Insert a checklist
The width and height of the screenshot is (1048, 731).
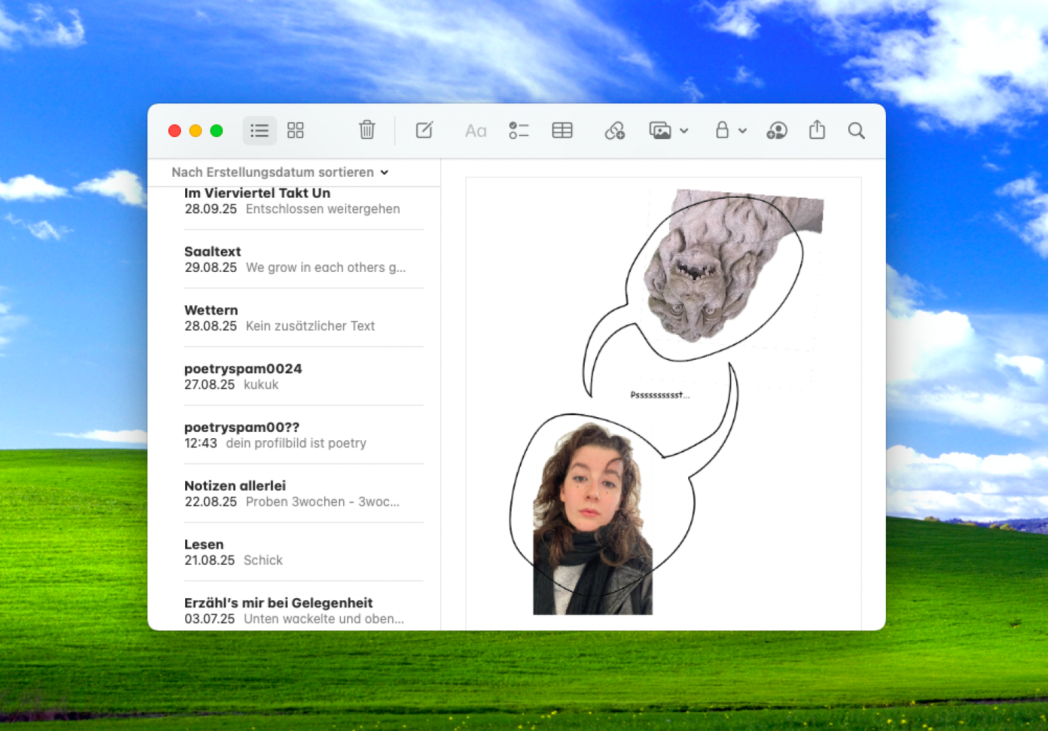(518, 131)
